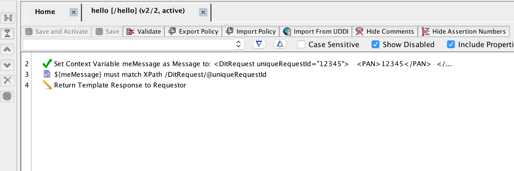514x171 pixels.
Task: Click Hide Assertion Numbers in the toolbar
Action: [464, 31]
